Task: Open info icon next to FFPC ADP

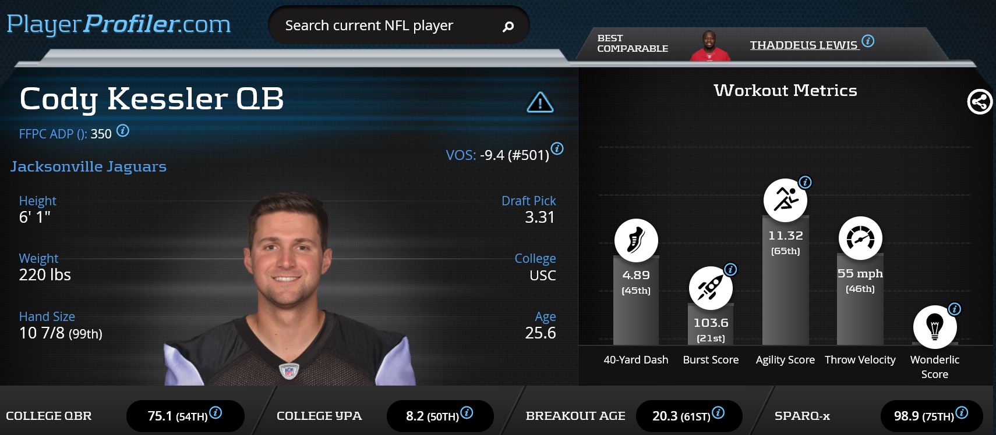Action: (x=122, y=130)
